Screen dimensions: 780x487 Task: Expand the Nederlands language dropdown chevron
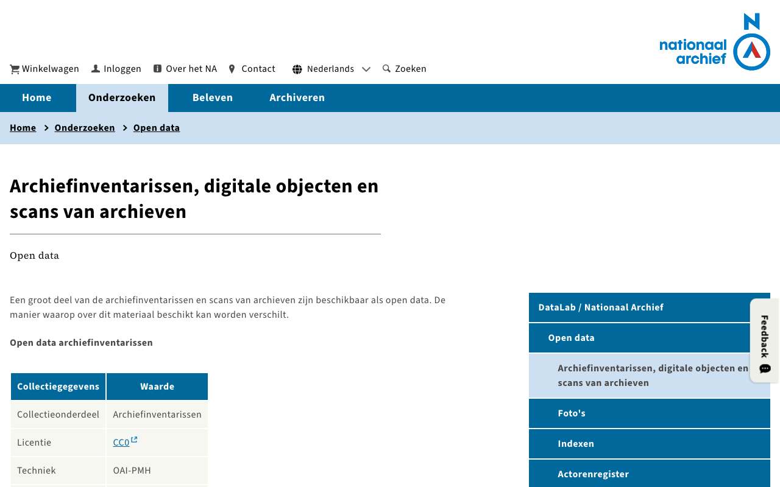pos(366,69)
